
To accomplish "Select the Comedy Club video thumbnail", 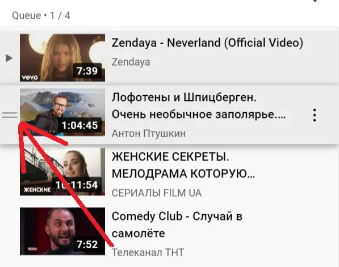I will tap(62, 231).
